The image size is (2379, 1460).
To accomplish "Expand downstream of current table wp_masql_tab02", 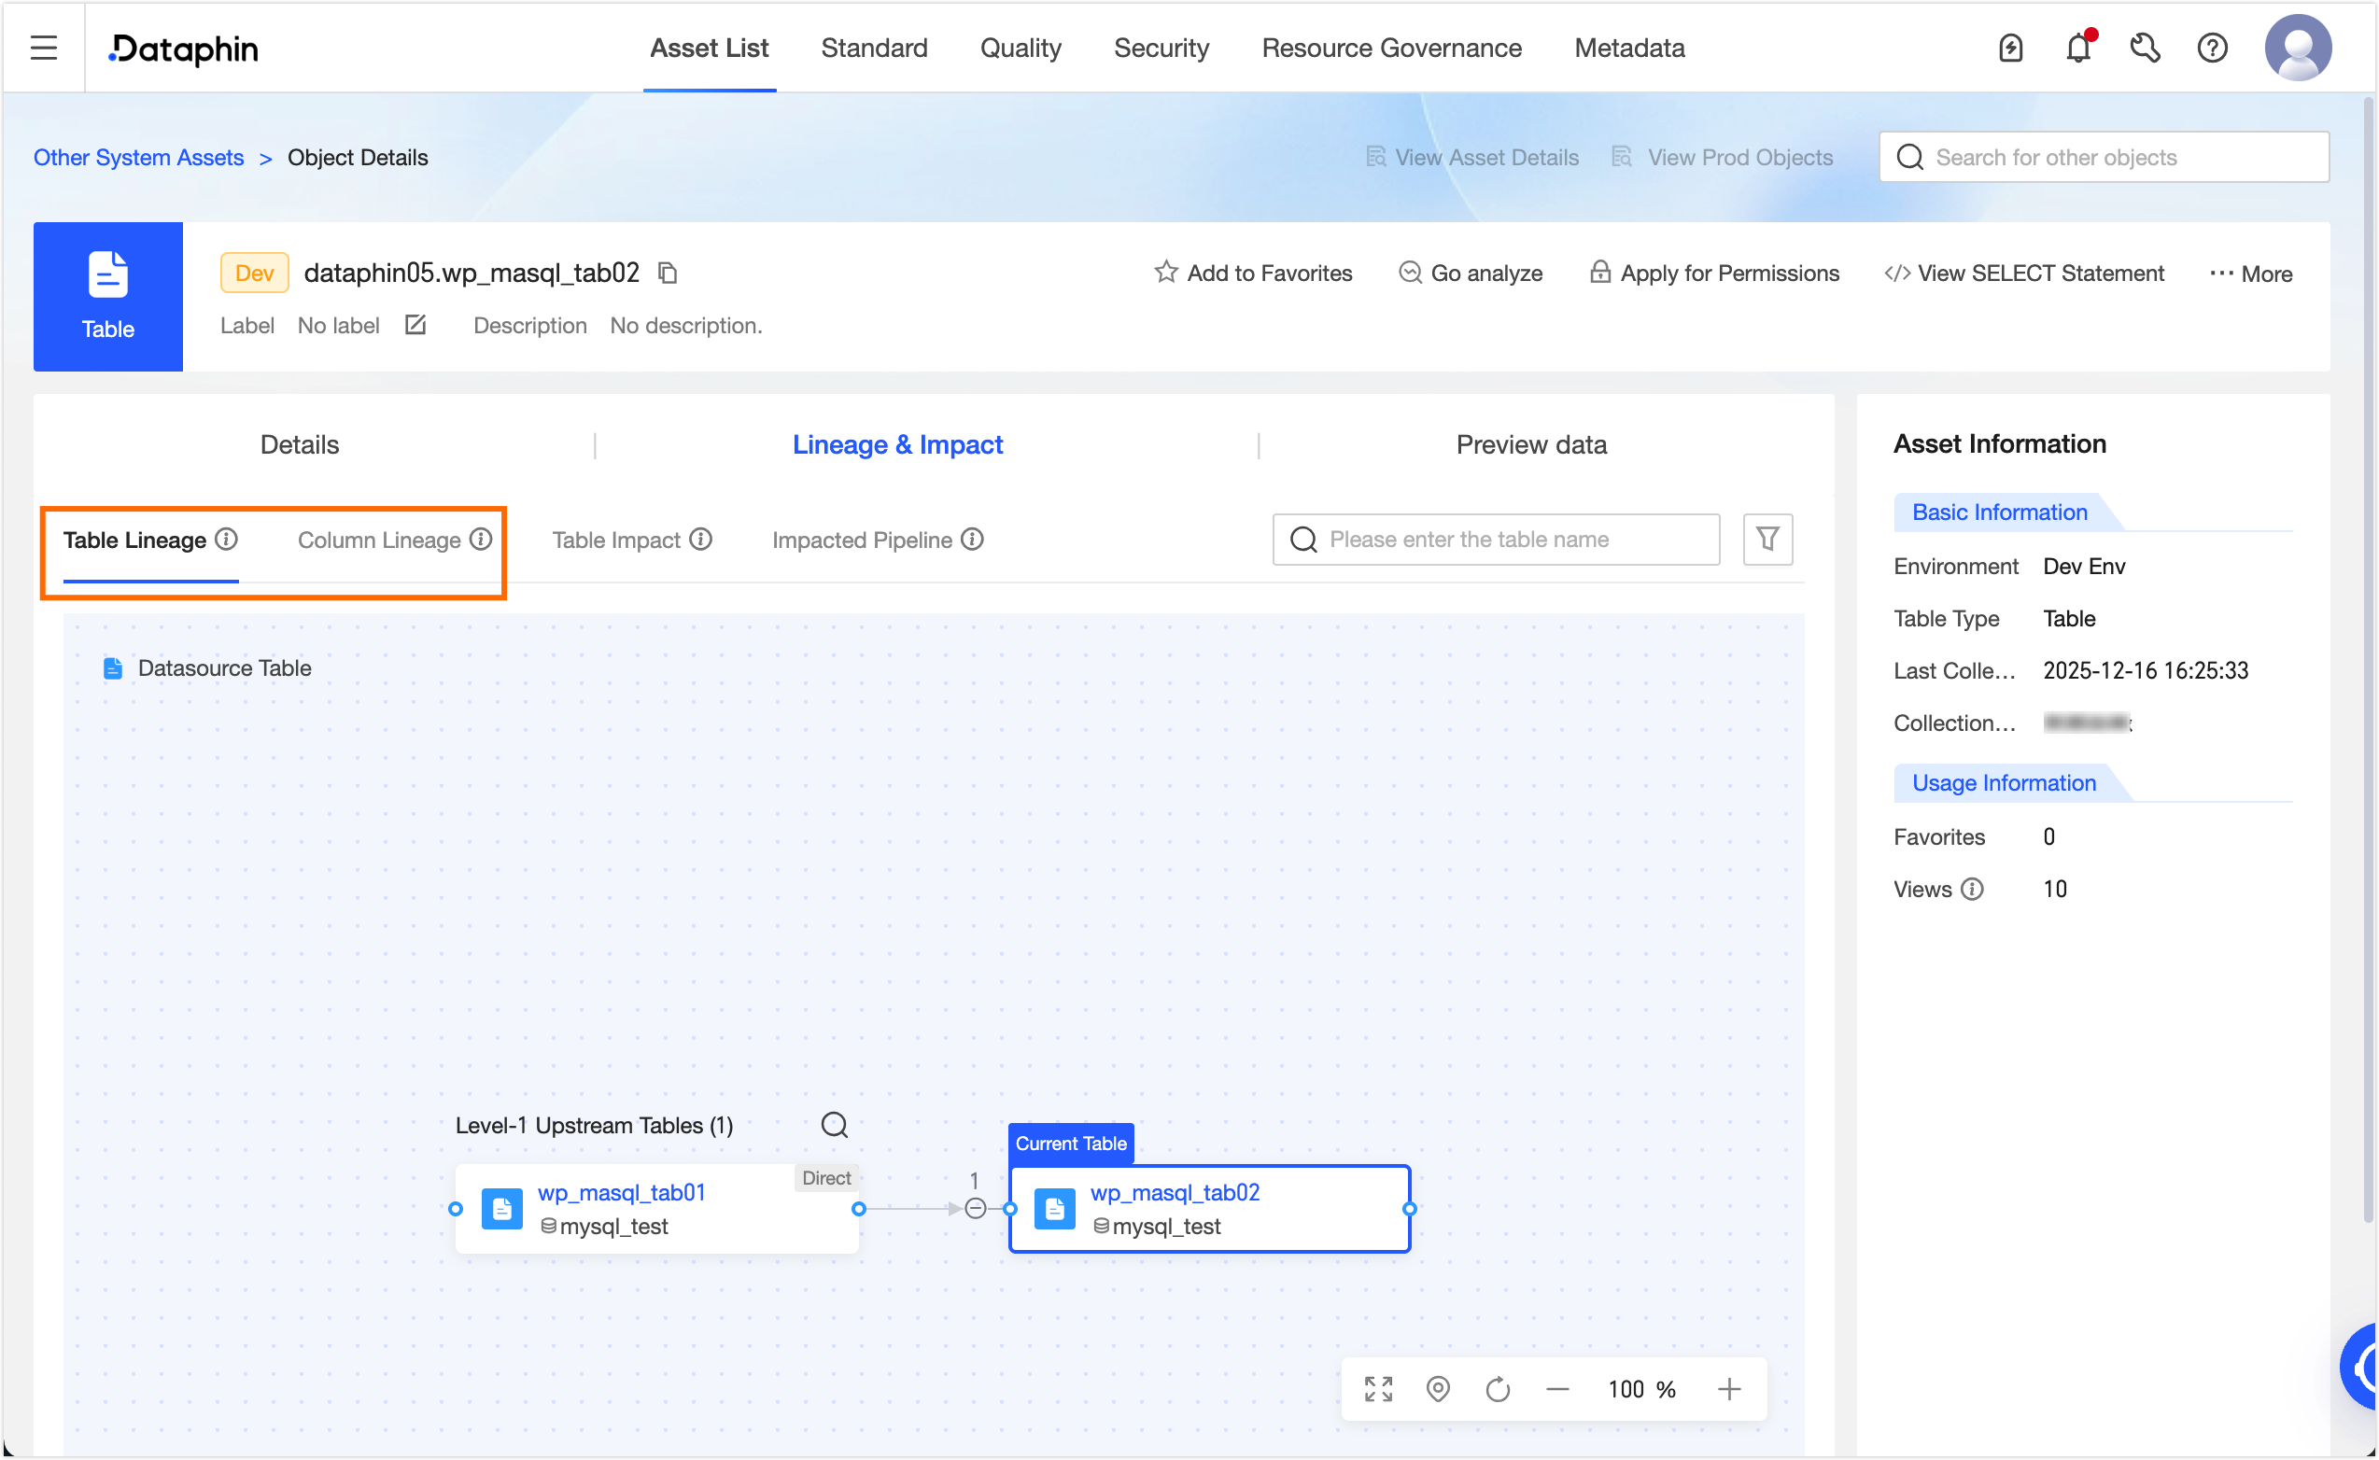I will tap(1410, 1209).
